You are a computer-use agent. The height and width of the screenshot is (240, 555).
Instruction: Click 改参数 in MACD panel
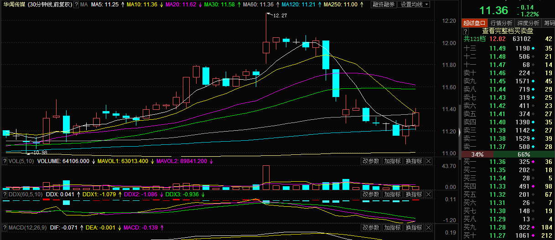[x=371, y=227]
